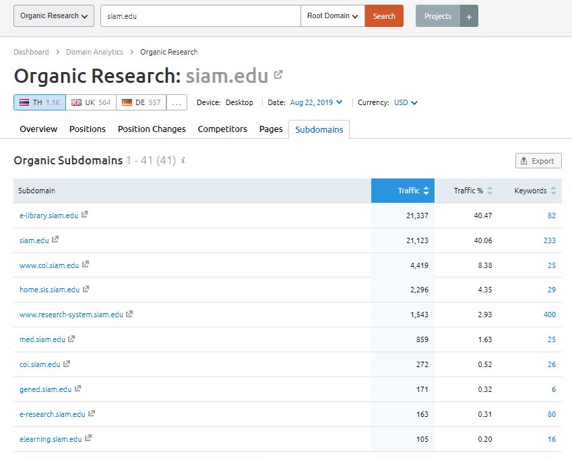The width and height of the screenshot is (572, 460).
Task: Click the info icon beside Organic Subdomains
Action: (x=183, y=160)
